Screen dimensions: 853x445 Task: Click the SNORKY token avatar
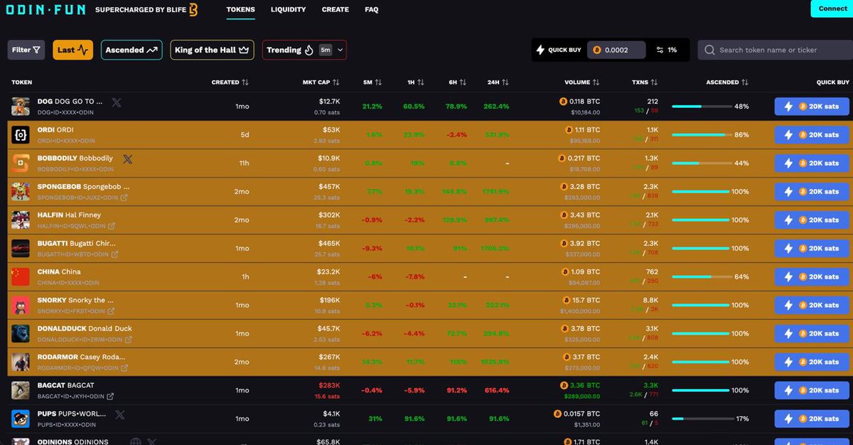tap(20, 306)
